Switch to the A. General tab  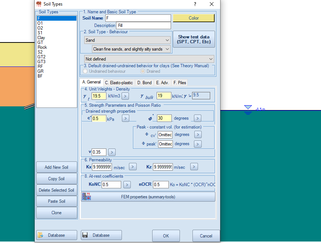coord(92,82)
